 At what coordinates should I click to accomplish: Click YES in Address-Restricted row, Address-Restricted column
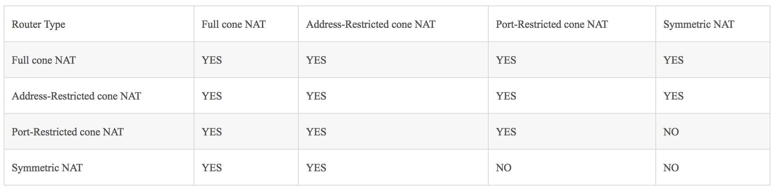coord(316,96)
